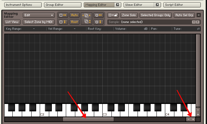207x124 pixels.
Task: Click the horizontal keyboard scrollbar handle
Action: point(88,119)
